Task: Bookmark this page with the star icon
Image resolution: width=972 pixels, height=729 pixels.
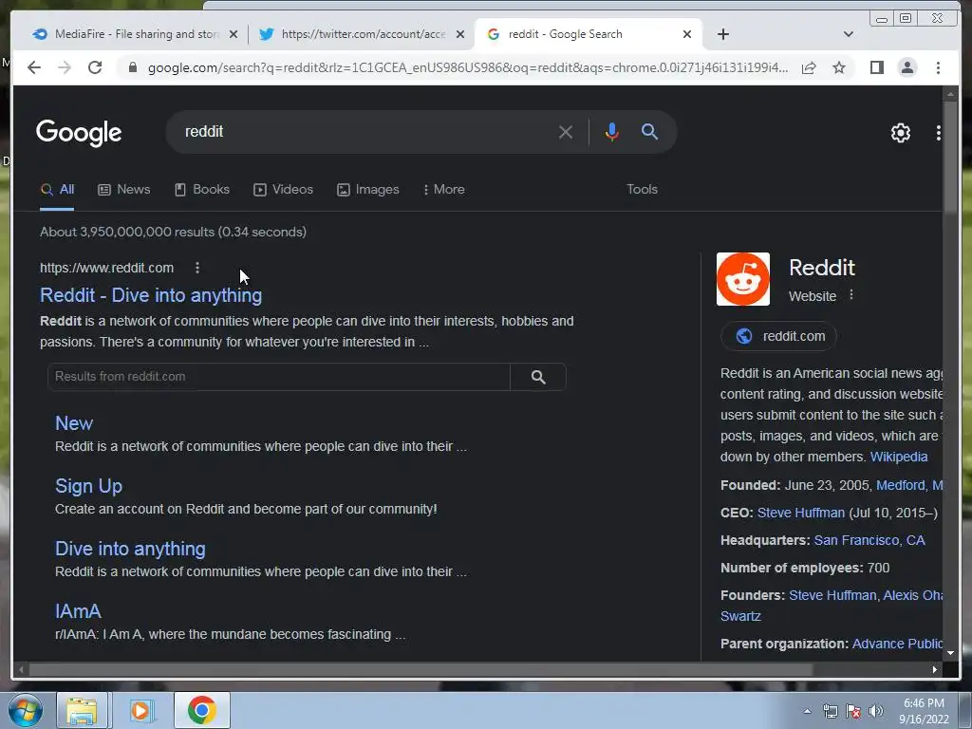Action: pyautogui.click(x=839, y=67)
